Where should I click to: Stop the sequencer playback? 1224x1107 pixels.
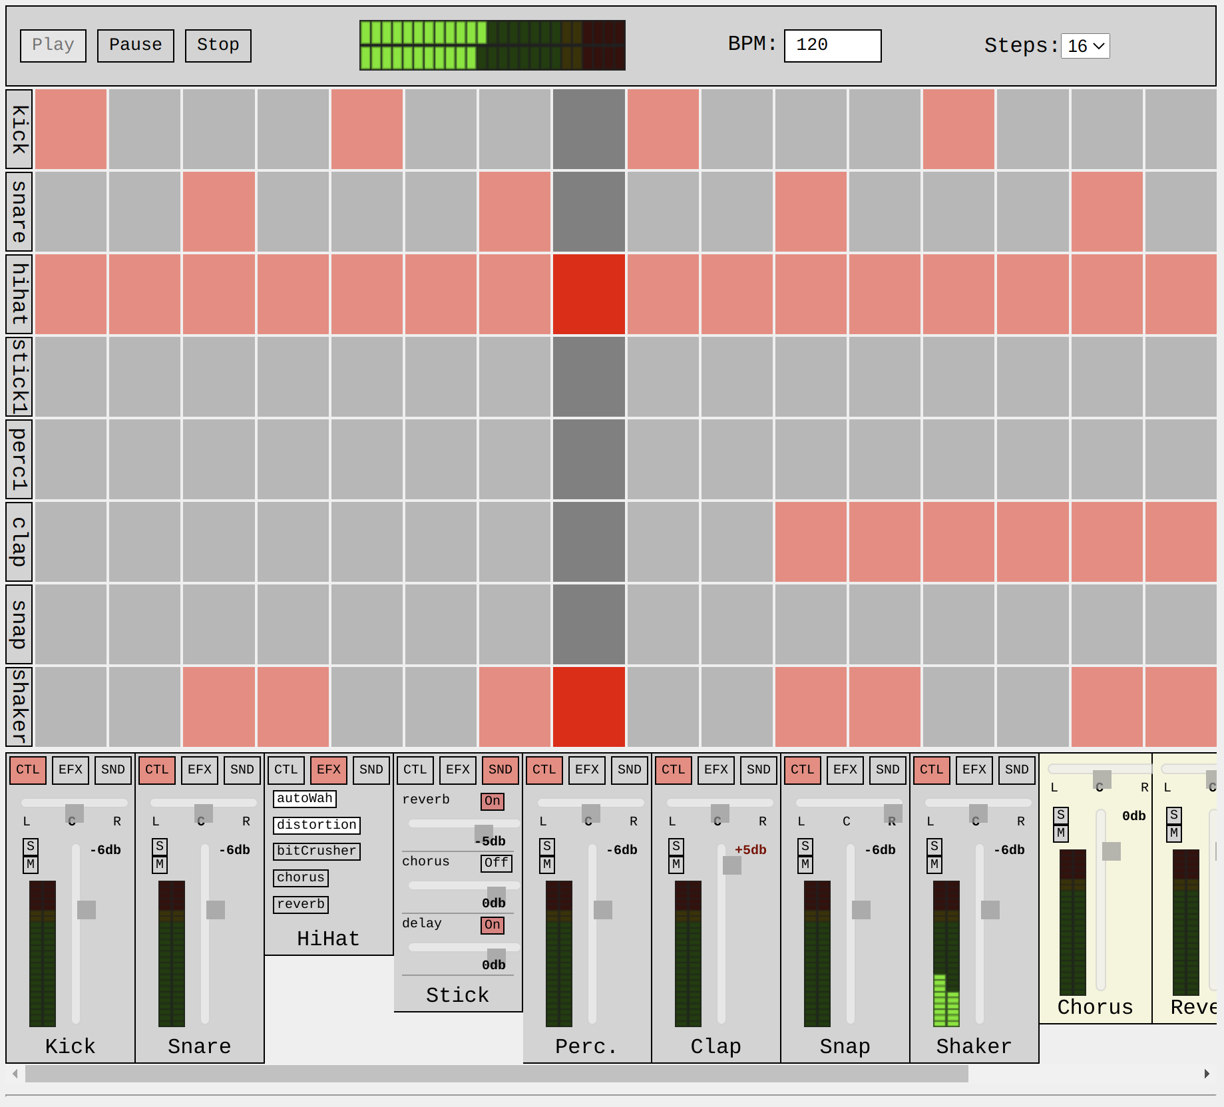click(x=218, y=45)
